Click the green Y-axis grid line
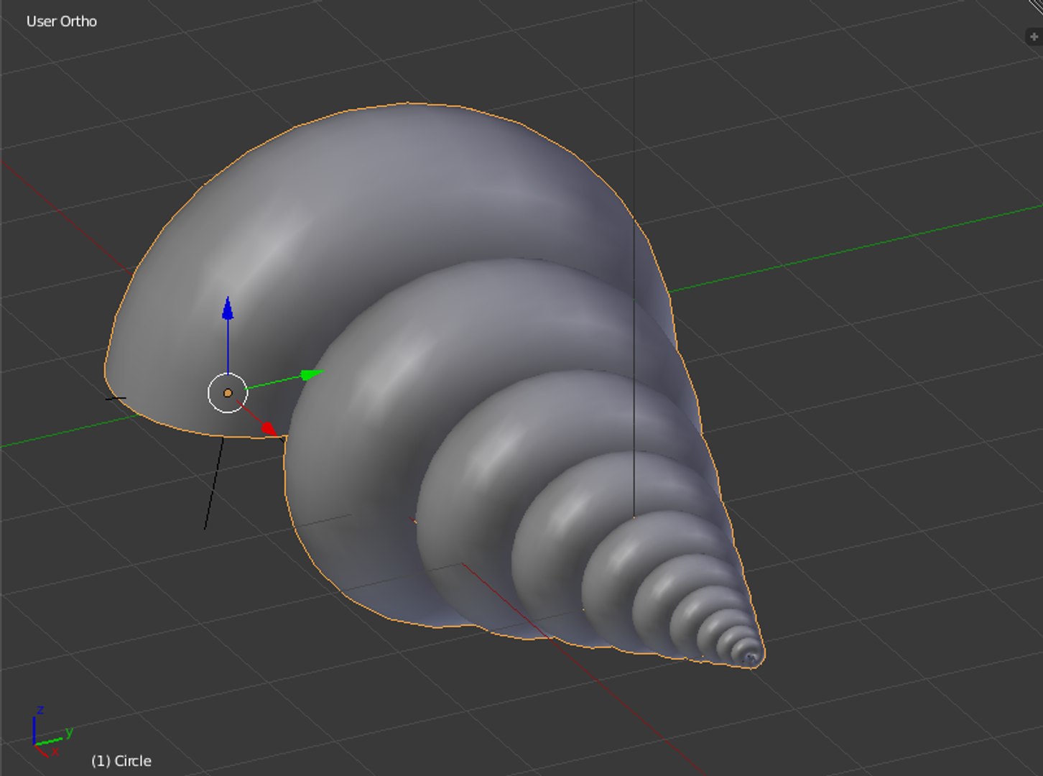Viewport: 1043px width, 776px height. point(855,249)
